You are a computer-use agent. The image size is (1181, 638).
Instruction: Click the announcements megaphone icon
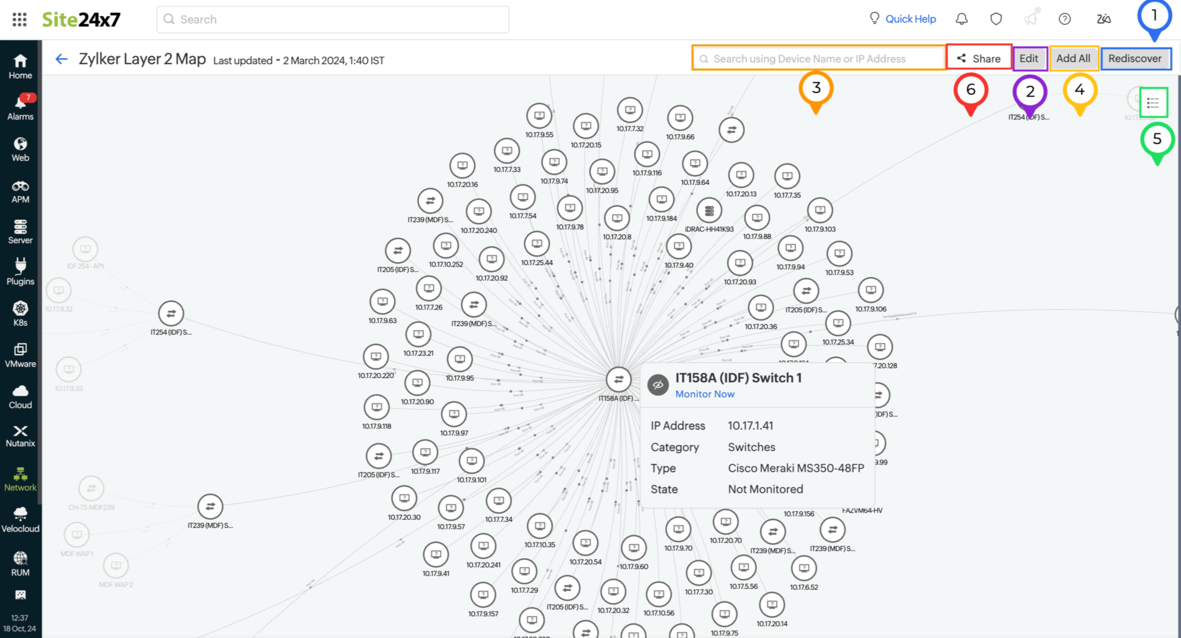(1030, 19)
